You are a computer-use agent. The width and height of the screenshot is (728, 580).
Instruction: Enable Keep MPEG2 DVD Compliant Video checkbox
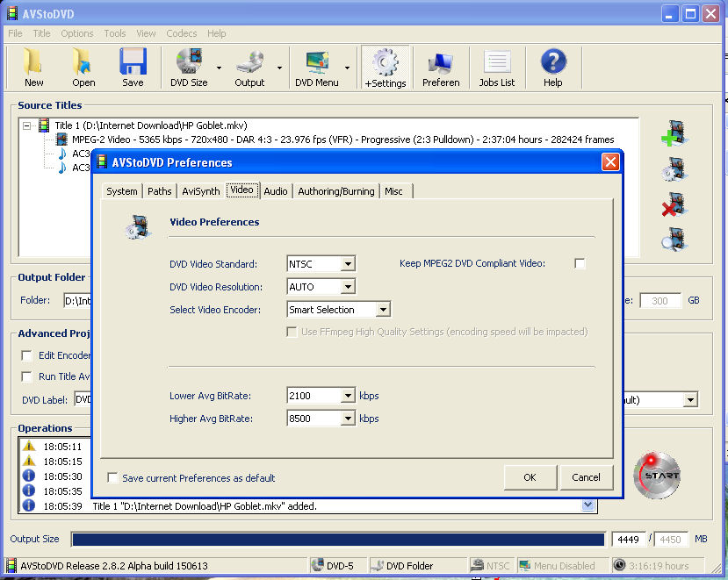(x=580, y=263)
